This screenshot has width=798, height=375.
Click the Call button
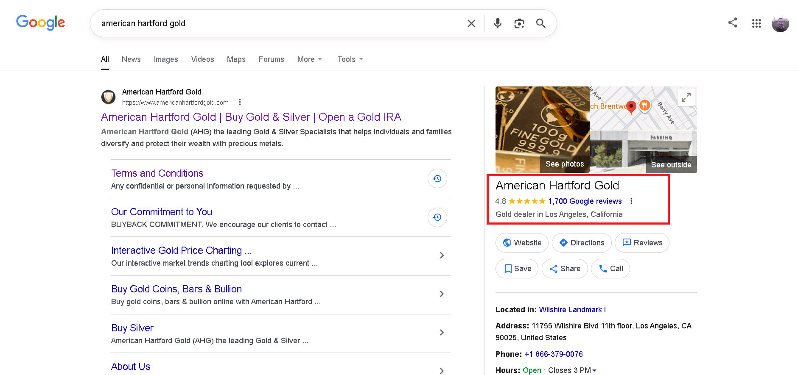pos(610,269)
